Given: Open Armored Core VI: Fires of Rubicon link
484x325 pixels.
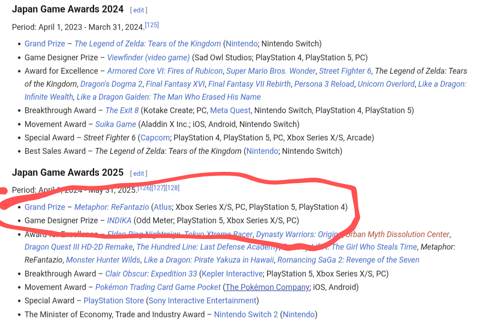Looking at the screenshot, I should (165, 71).
